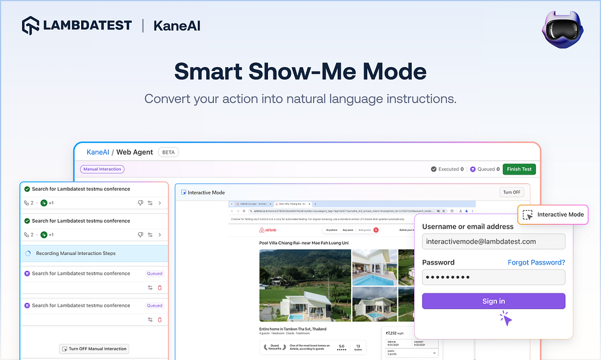601x360 pixels.
Task: Click the check-in date field
Action: coord(399,344)
